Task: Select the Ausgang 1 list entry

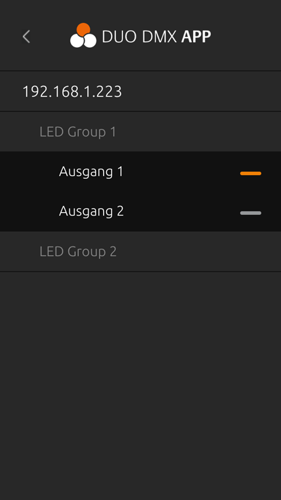Action: pos(140,171)
